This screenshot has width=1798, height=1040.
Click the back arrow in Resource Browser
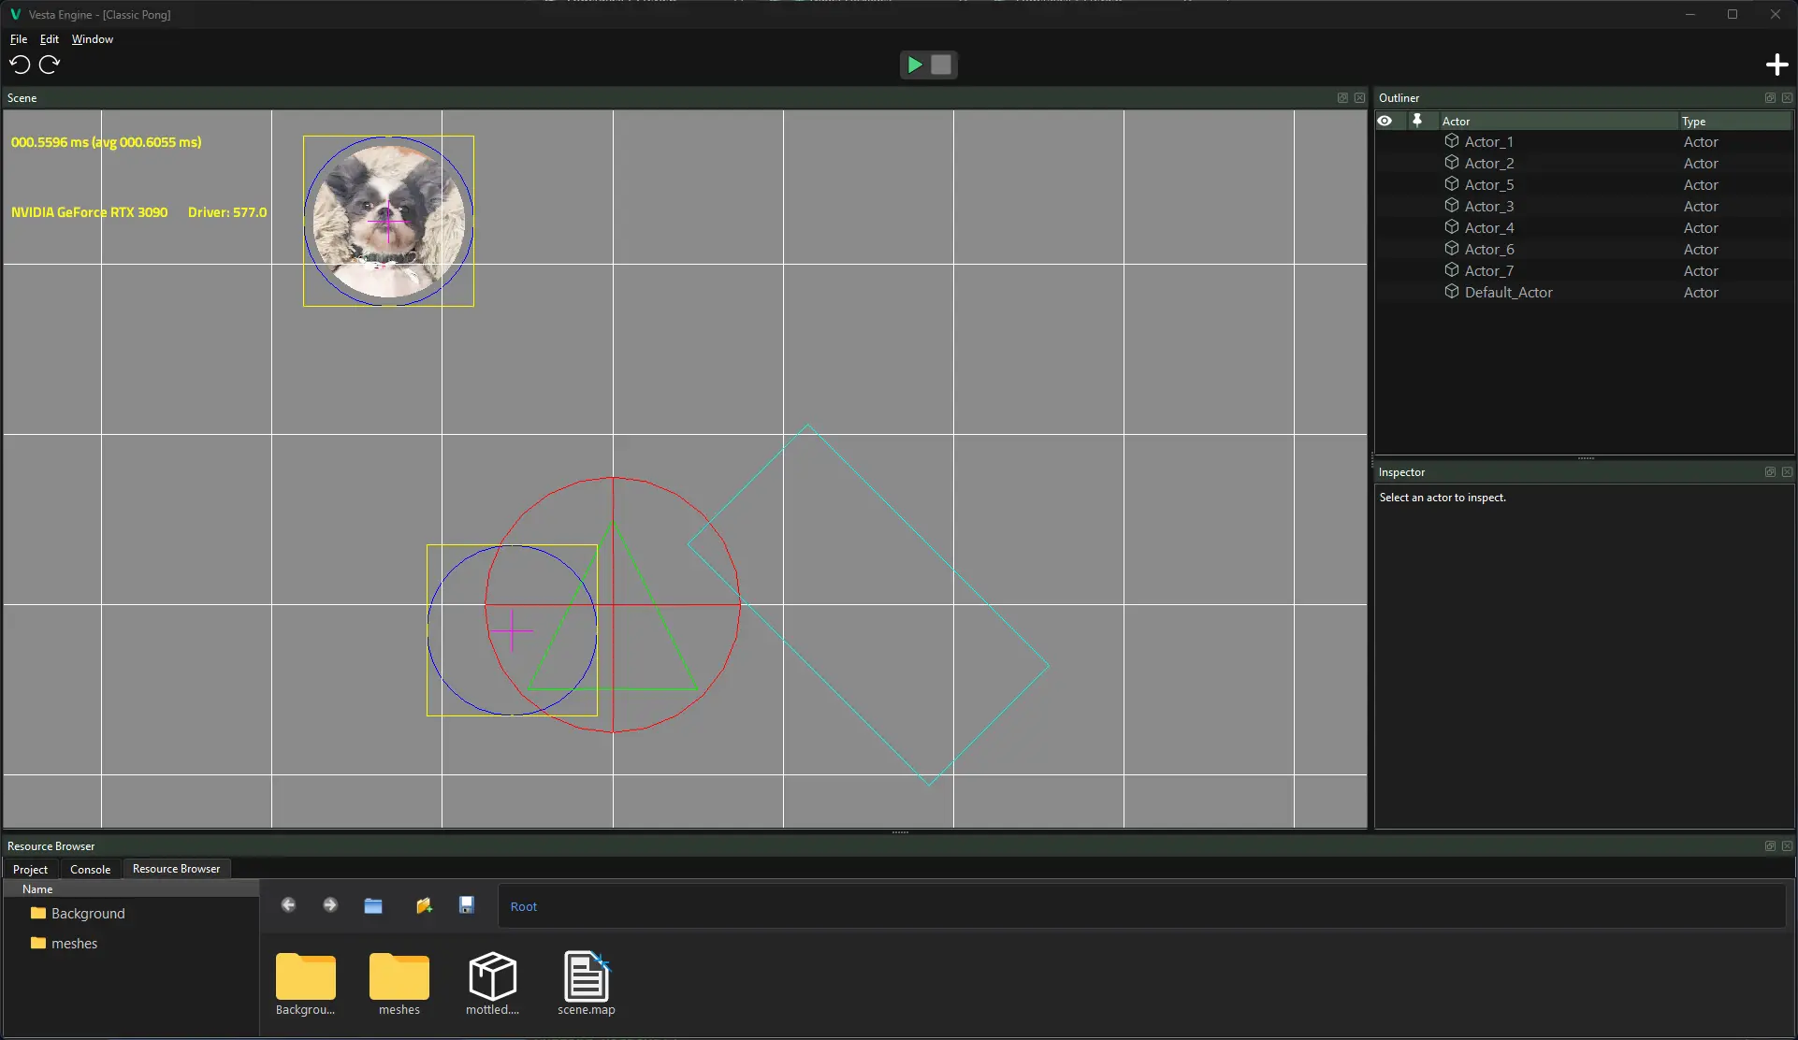[x=288, y=905]
